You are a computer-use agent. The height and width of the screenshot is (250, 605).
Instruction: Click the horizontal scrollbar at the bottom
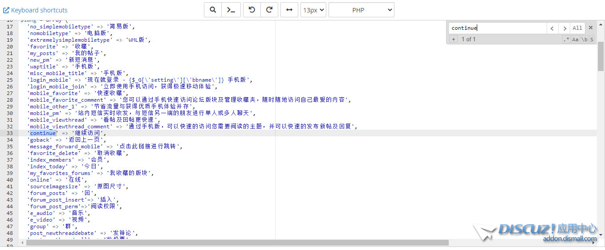236,243
